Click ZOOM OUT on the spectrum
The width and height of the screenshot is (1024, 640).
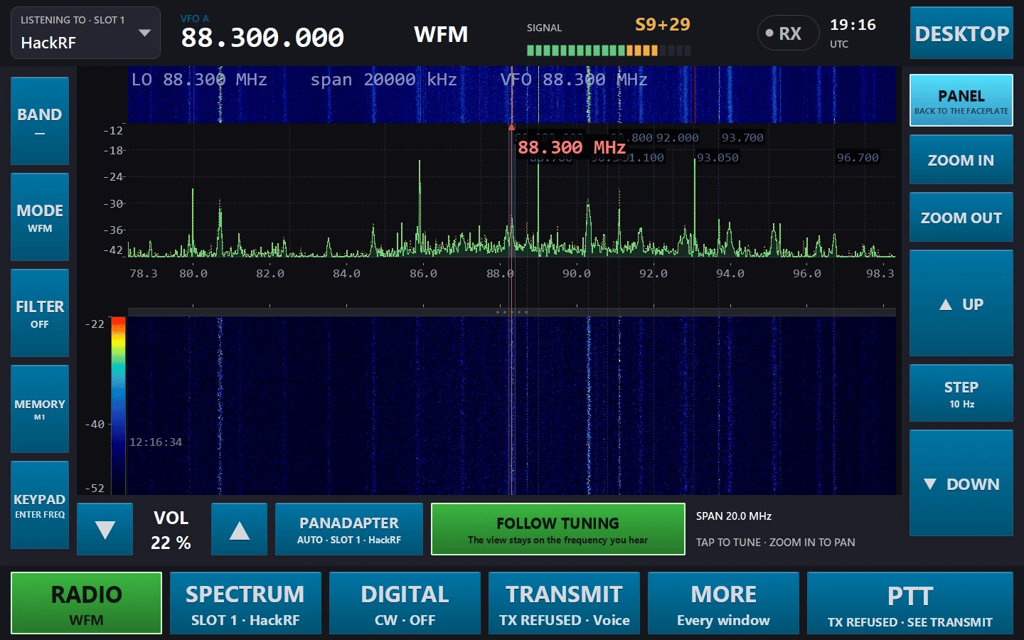tap(961, 218)
